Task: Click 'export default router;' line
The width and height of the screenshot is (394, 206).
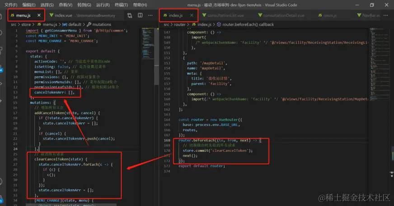Action: pyautogui.click(x=202, y=166)
